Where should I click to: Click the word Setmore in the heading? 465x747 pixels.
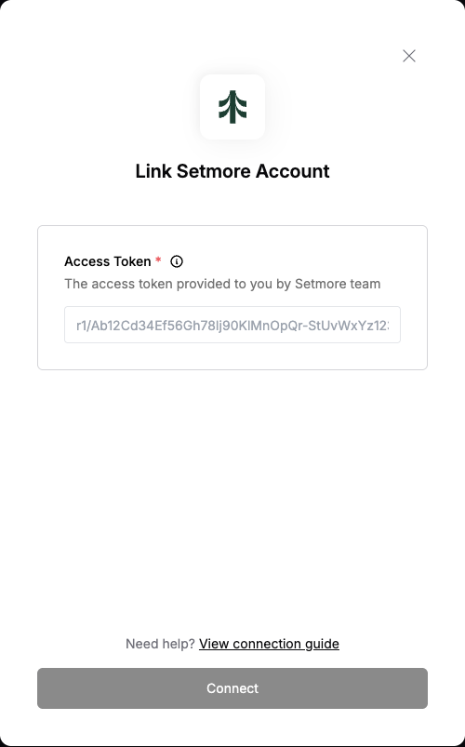(x=214, y=171)
